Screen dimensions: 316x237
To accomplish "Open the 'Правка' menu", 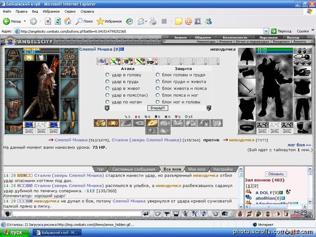I will pyautogui.click(x=22, y=12).
